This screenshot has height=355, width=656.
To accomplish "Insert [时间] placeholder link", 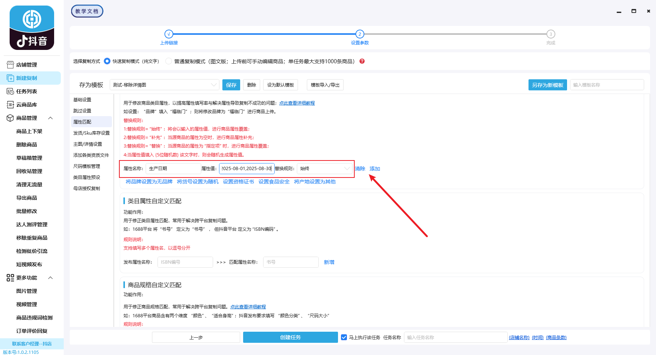I will click(538, 338).
